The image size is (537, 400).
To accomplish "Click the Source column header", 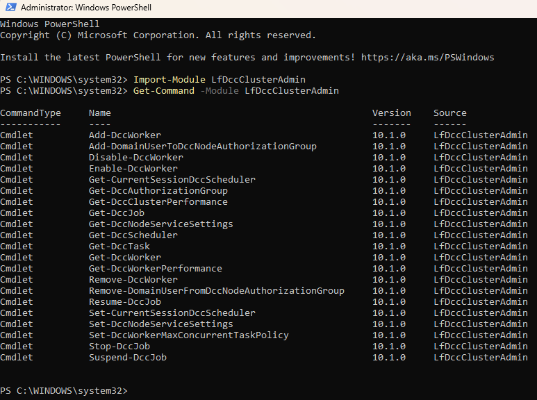I will [x=450, y=113].
